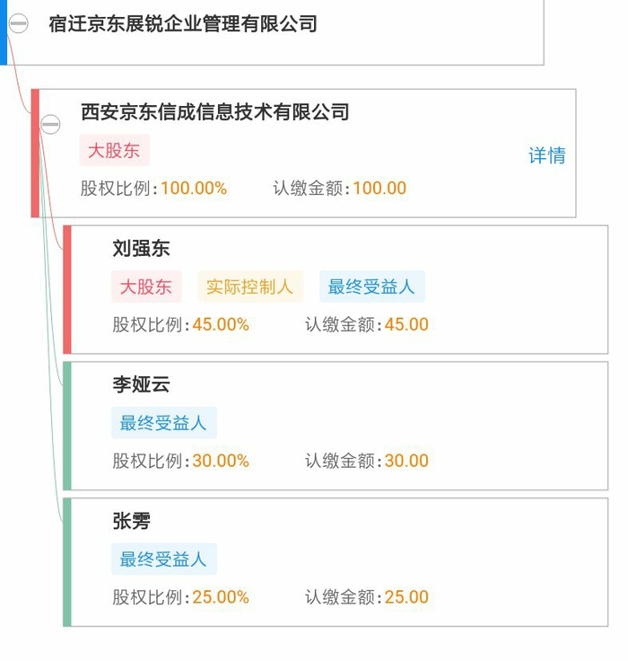Select 最终受益人 tag on 刘强东's card

pyautogui.click(x=371, y=287)
